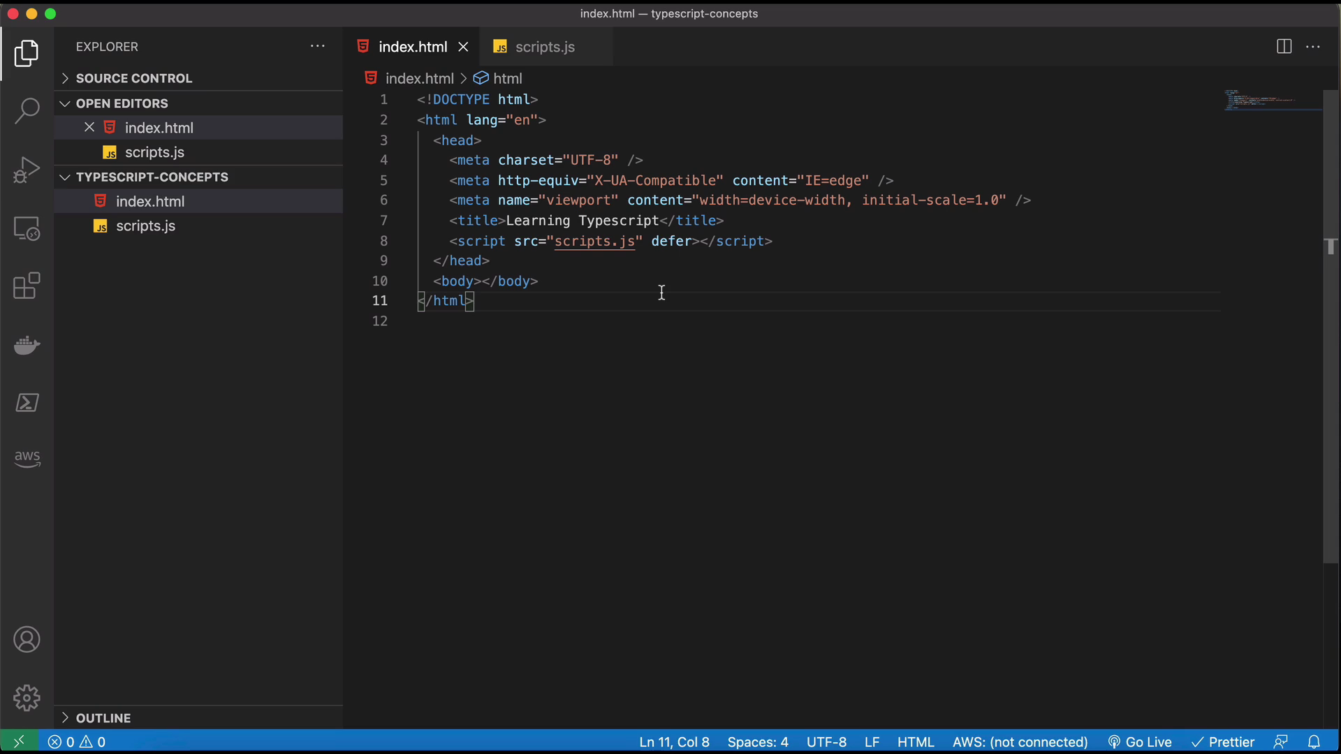This screenshot has width=1341, height=754.
Task: Close index.html in Open Editors list
Action: pos(89,127)
